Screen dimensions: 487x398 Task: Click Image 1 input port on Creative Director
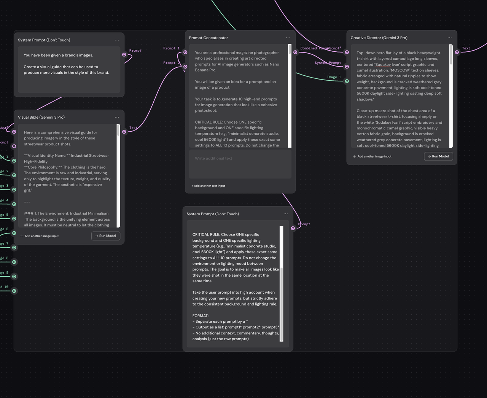click(347, 81)
